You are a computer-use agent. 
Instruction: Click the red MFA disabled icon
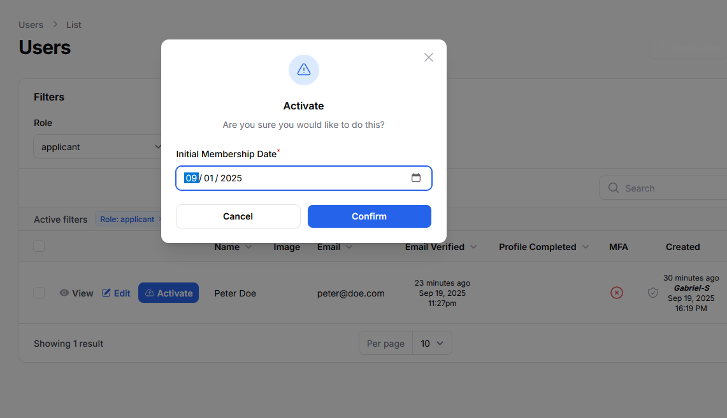(616, 293)
